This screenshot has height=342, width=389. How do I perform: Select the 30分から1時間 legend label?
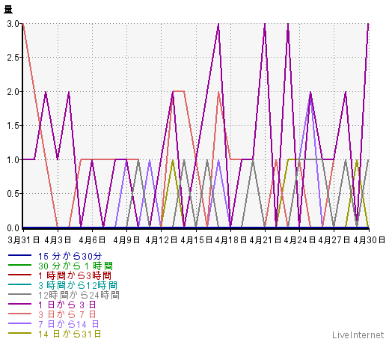tap(76, 266)
